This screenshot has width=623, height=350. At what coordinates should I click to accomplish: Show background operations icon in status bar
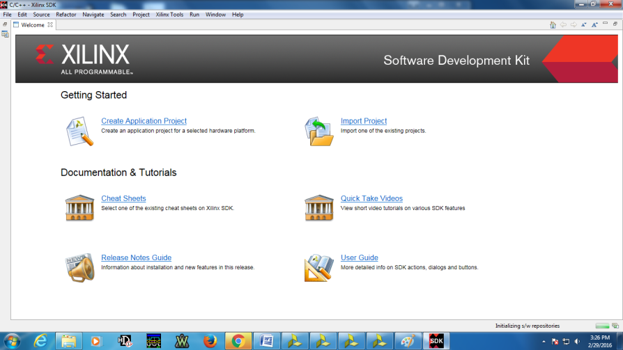(x=615, y=326)
